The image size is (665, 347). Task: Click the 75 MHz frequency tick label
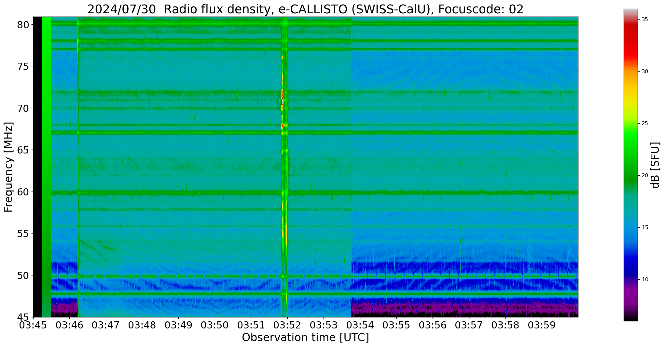click(x=23, y=66)
